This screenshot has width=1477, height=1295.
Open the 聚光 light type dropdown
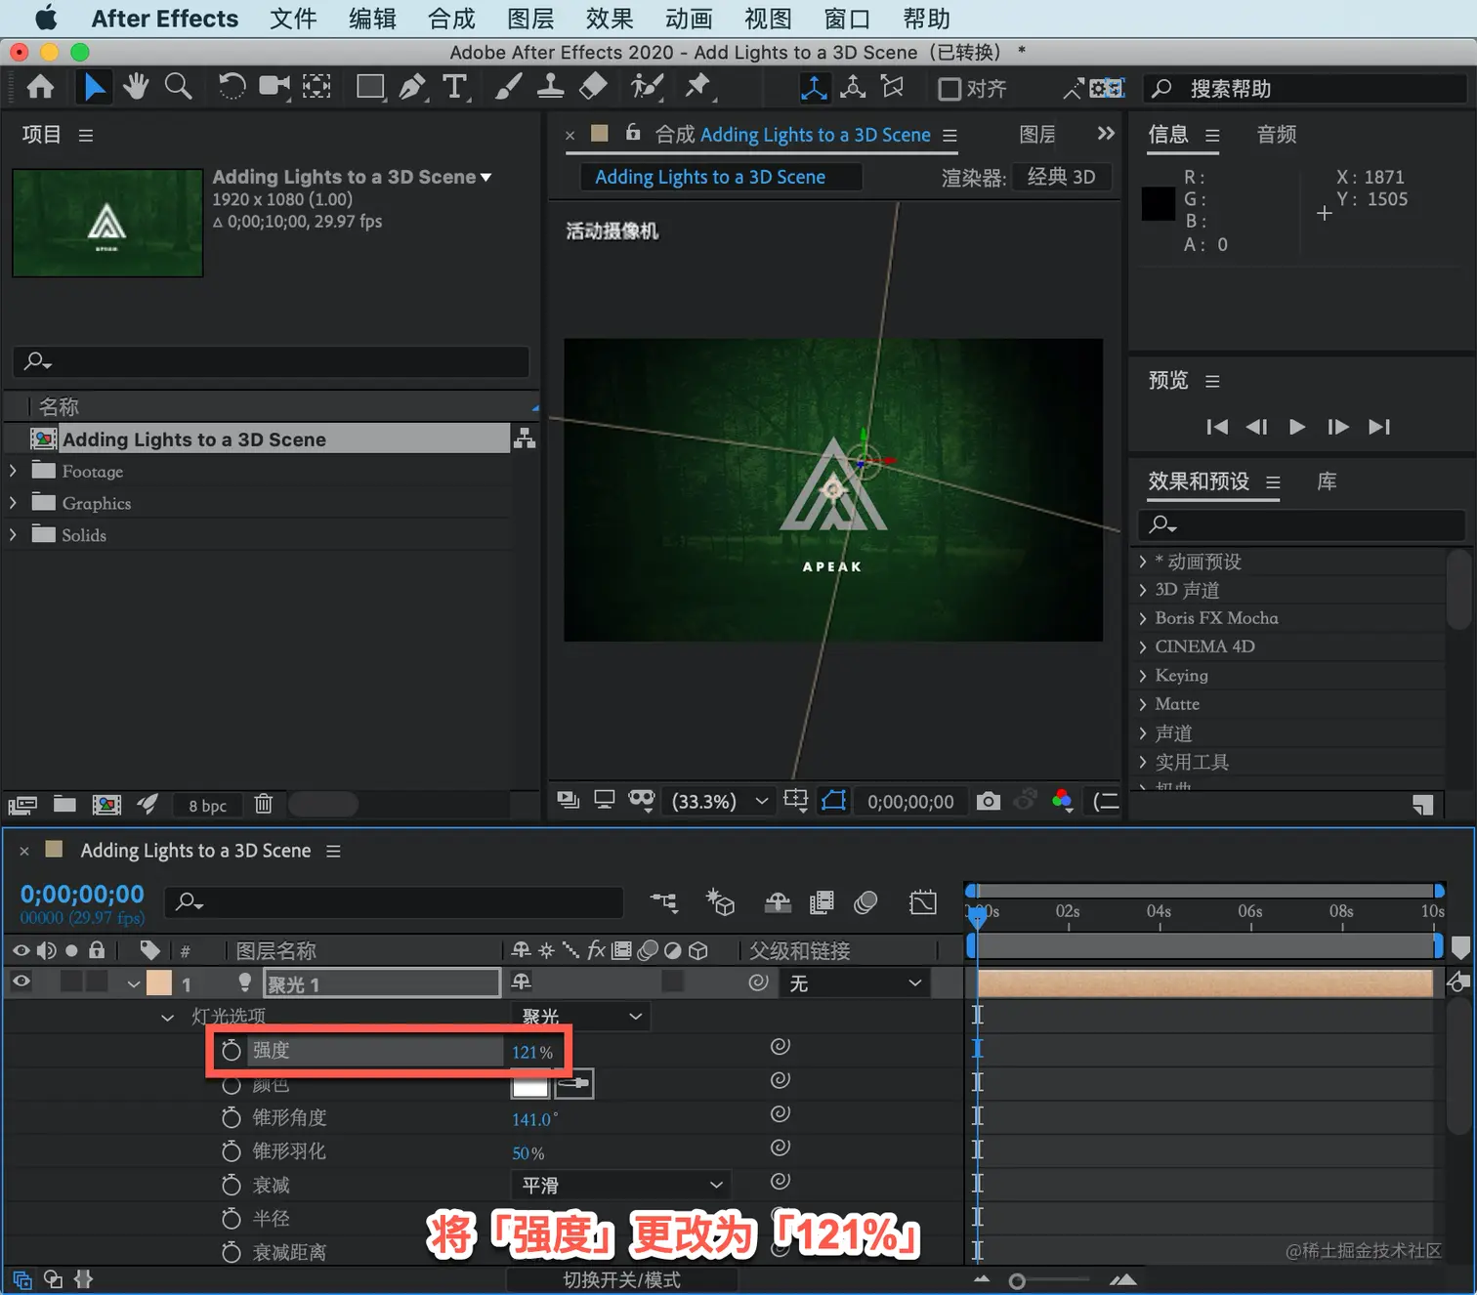tap(581, 1017)
